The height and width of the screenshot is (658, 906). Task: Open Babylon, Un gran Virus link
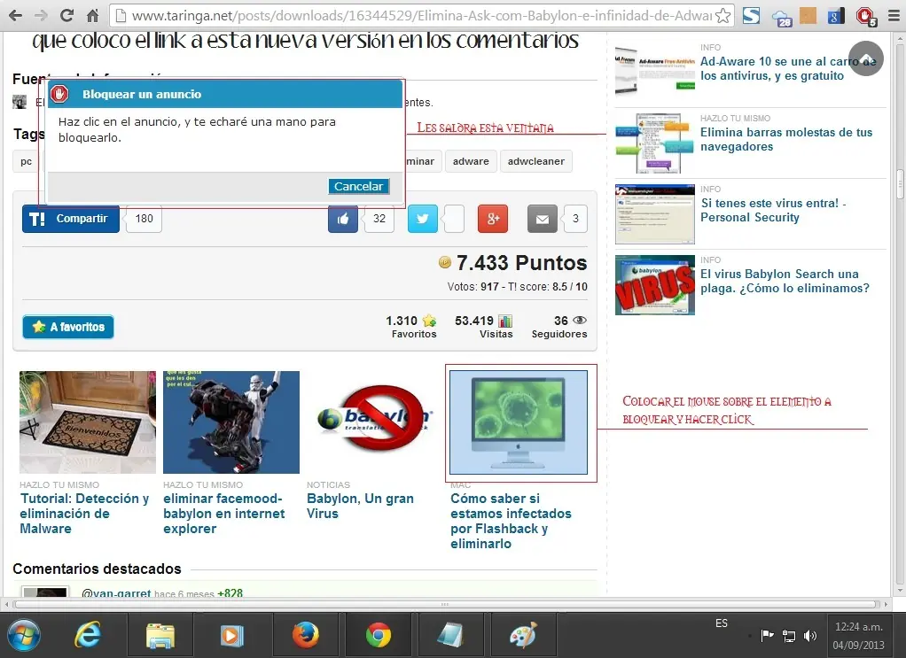(x=360, y=506)
